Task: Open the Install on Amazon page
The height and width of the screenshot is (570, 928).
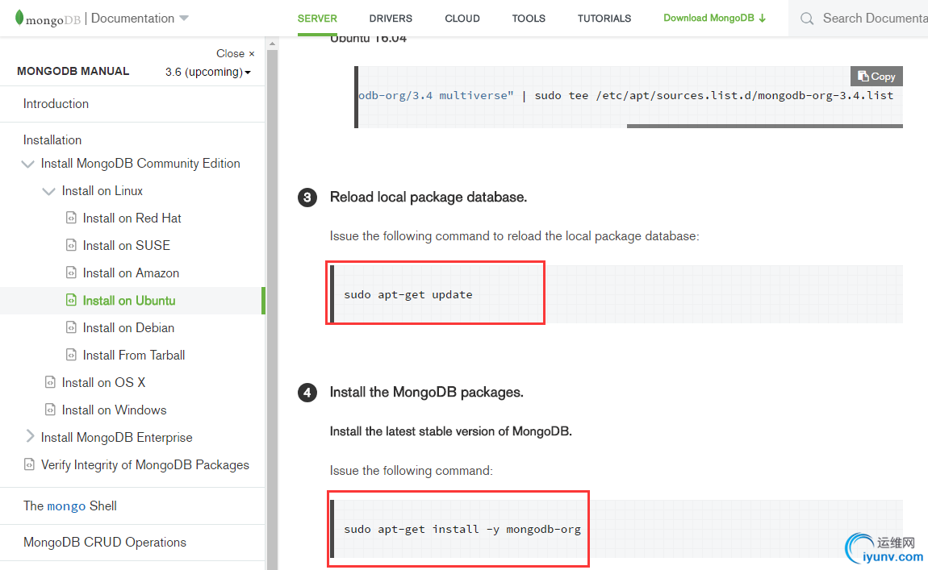Action: pyautogui.click(x=131, y=273)
